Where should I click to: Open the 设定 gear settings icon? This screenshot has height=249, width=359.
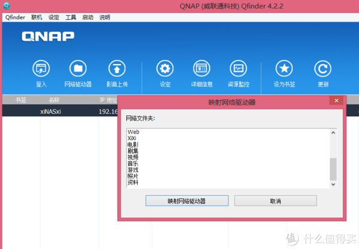[x=165, y=68]
